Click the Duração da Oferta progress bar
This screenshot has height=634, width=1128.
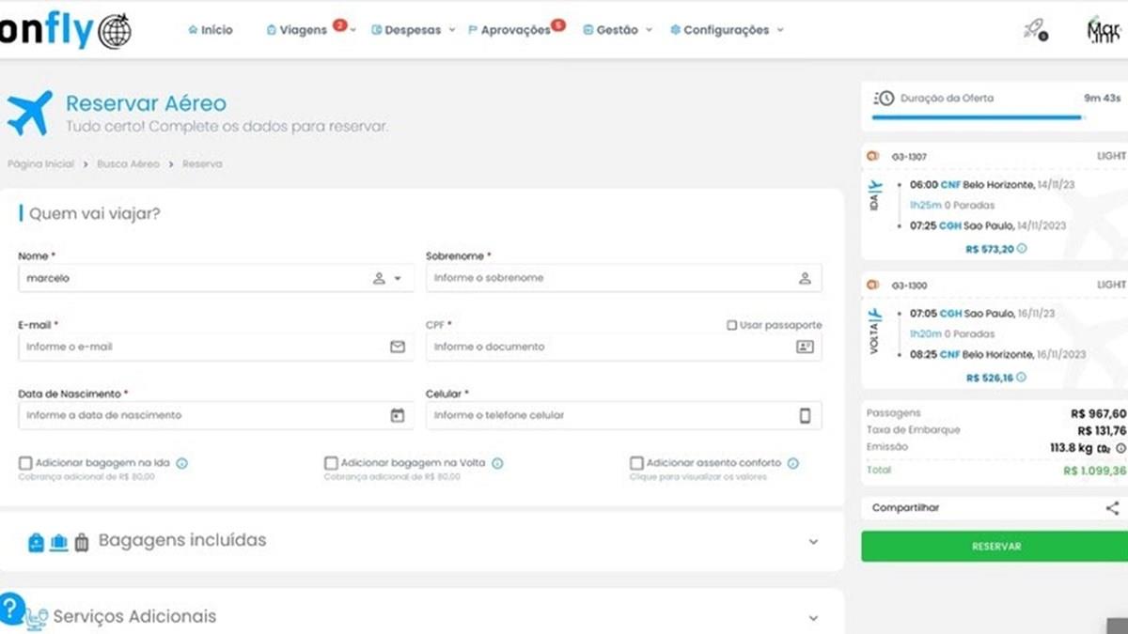(978, 118)
